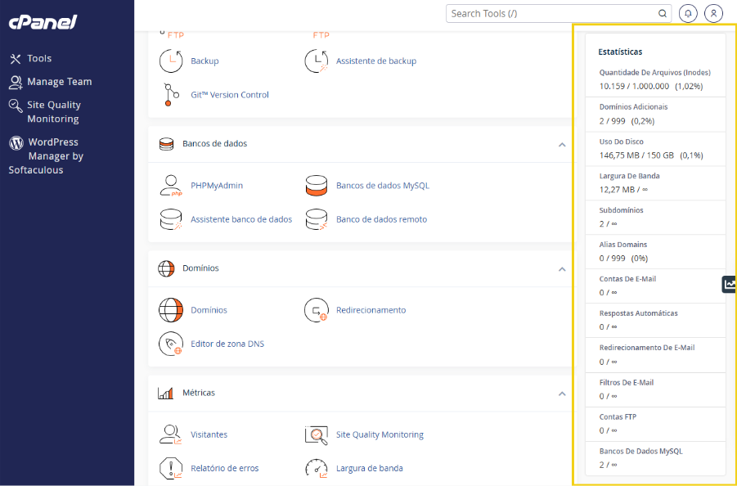Select the Redirecionamento icon
The height and width of the screenshot is (486, 737).
click(317, 310)
